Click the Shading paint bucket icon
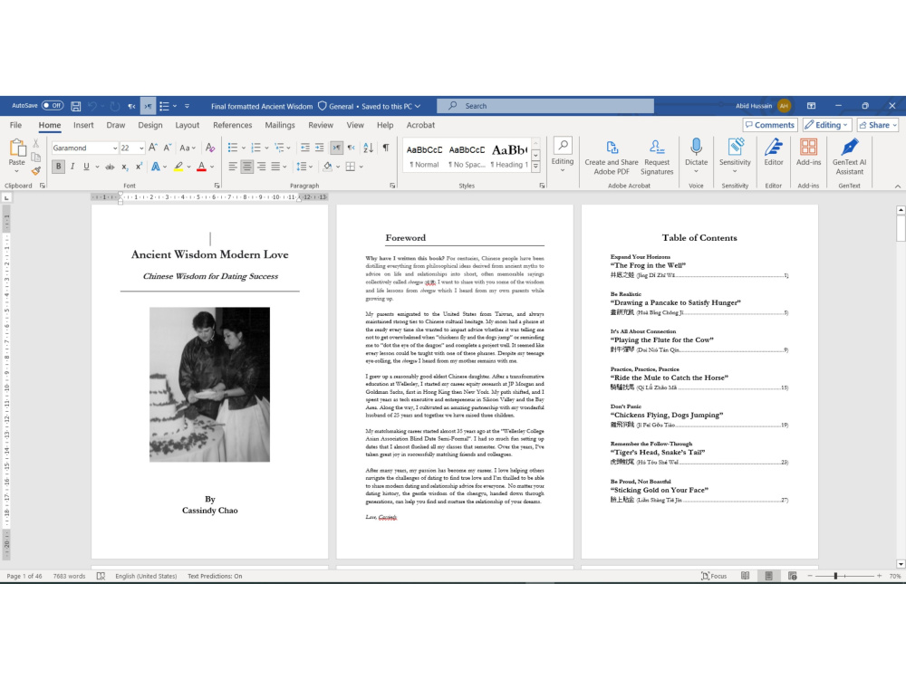Image resolution: width=906 pixels, height=679 pixels. click(328, 167)
